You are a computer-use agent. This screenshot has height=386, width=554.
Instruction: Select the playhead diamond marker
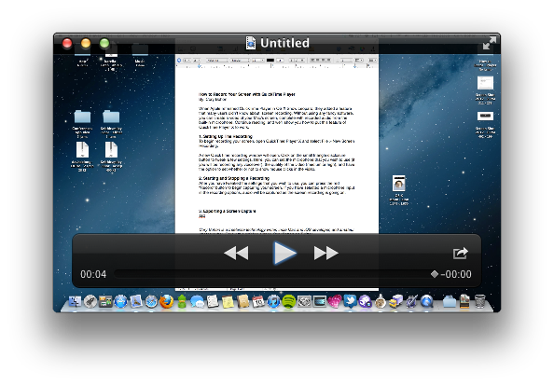point(435,274)
